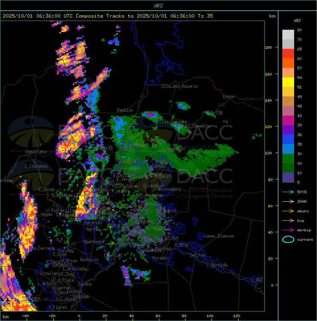The width and height of the screenshot is (317, 321).
Task: Pick the mauve swatch below the 45 label
Action: [x=288, y=111]
